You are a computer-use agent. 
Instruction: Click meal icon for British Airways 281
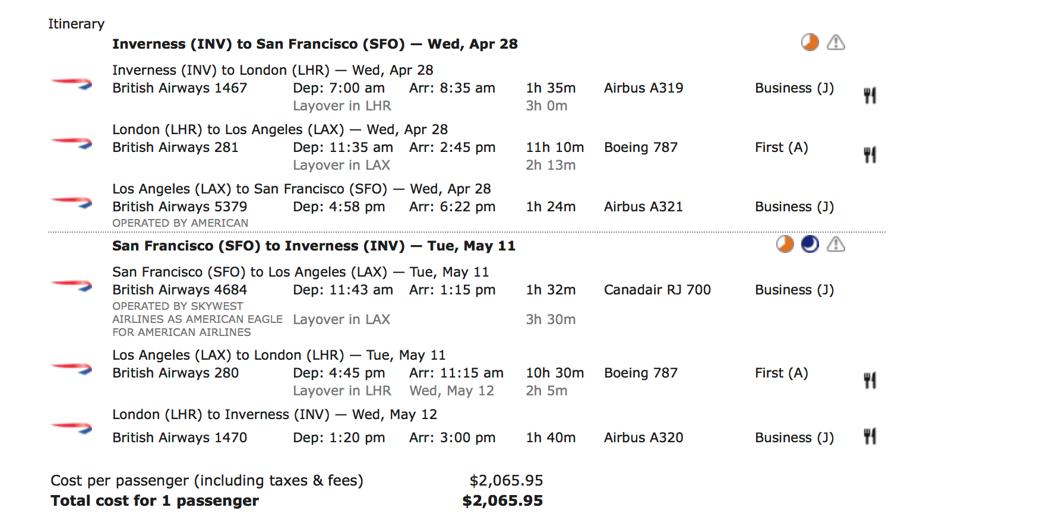click(870, 154)
